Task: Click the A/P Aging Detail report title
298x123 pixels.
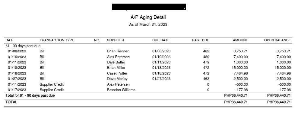Action: coord(148,17)
